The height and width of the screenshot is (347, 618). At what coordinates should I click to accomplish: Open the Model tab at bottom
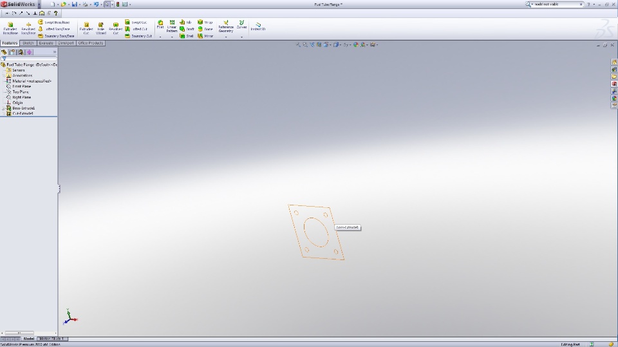click(29, 339)
